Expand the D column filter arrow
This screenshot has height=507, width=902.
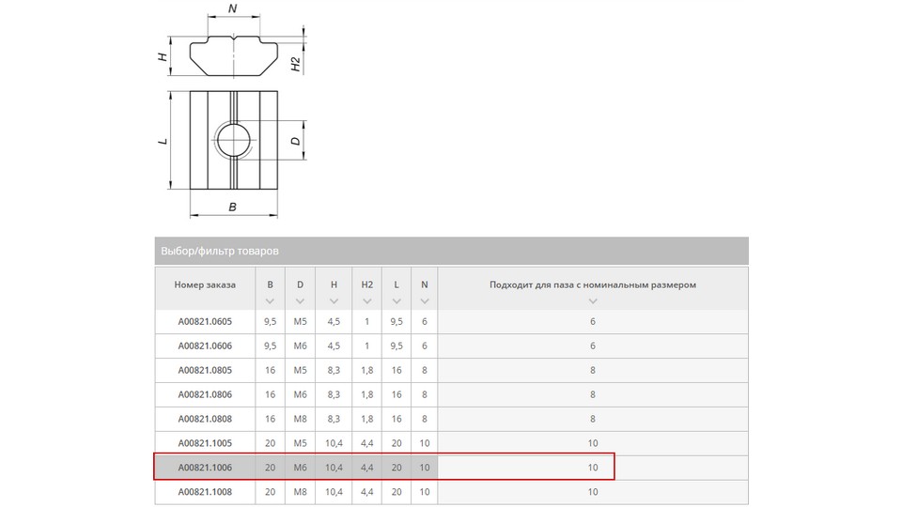300,301
